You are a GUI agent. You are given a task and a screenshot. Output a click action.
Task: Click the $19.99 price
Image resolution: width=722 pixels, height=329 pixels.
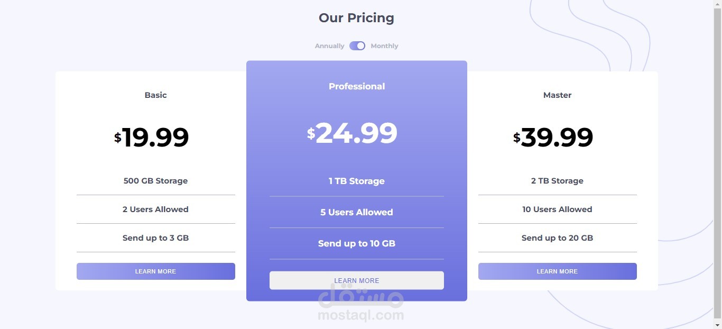coord(152,137)
